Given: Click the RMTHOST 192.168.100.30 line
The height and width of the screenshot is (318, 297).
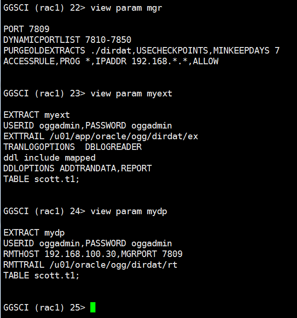Looking at the screenshot, I should (x=93, y=254).
